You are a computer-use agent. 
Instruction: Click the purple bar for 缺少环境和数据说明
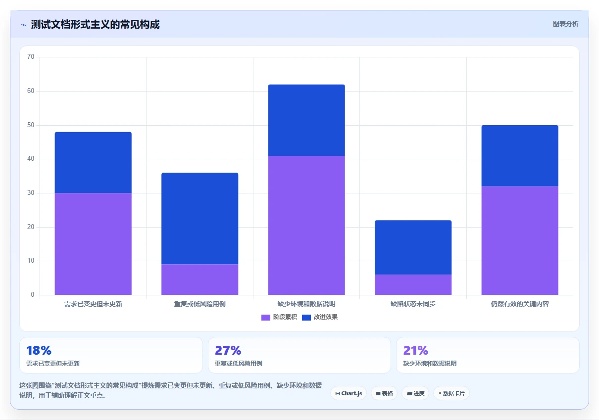click(306, 225)
